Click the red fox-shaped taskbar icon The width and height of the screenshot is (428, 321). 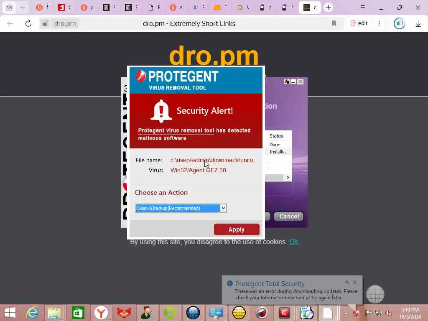[124, 313]
